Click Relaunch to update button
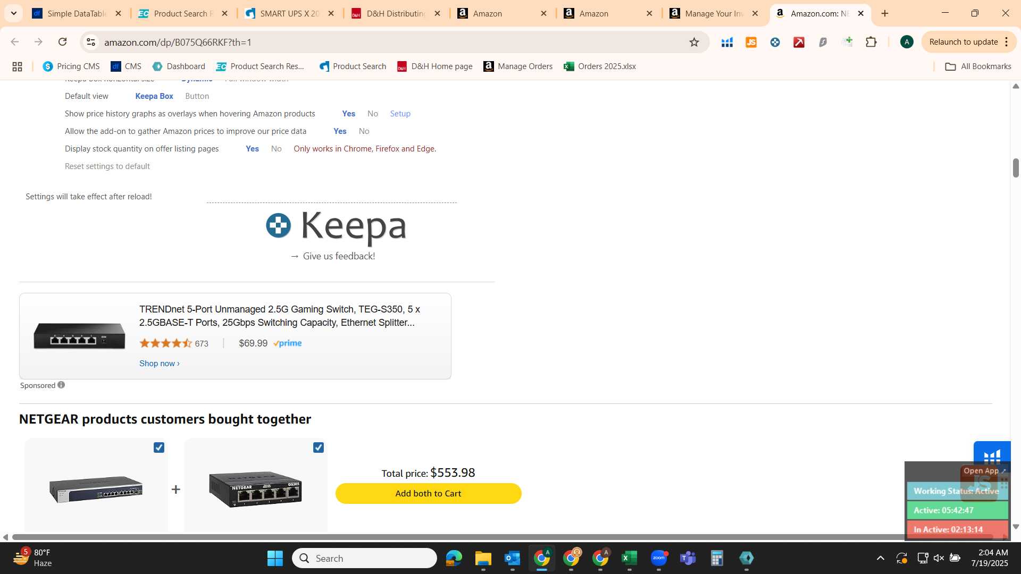This screenshot has width=1021, height=574. coord(964,42)
